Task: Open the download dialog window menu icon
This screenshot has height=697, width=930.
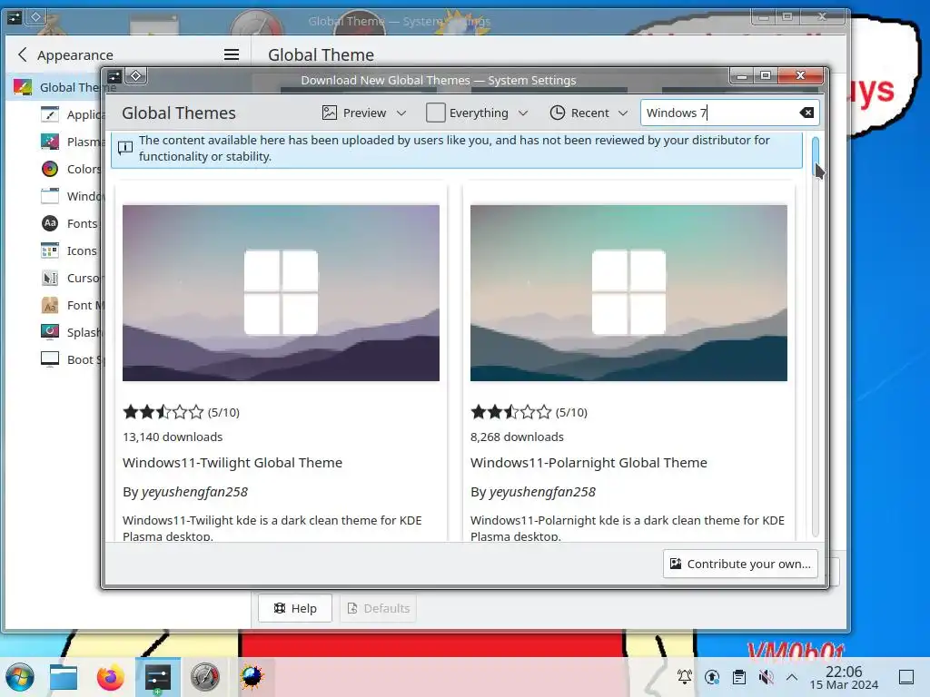Action: [114, 76]
